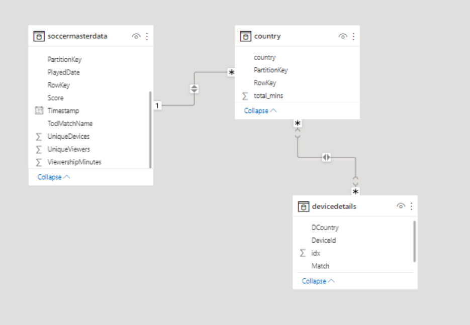470x325 pixels.
Task: Select PartitionKey field in soccermasterdata
Action: point(64,59)
